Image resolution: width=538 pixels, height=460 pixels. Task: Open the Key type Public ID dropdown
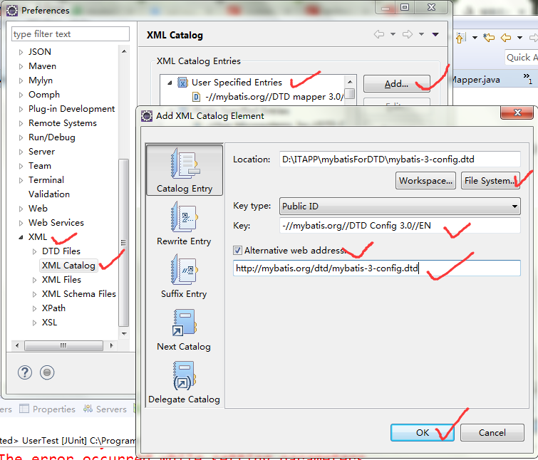click(400, 206)
